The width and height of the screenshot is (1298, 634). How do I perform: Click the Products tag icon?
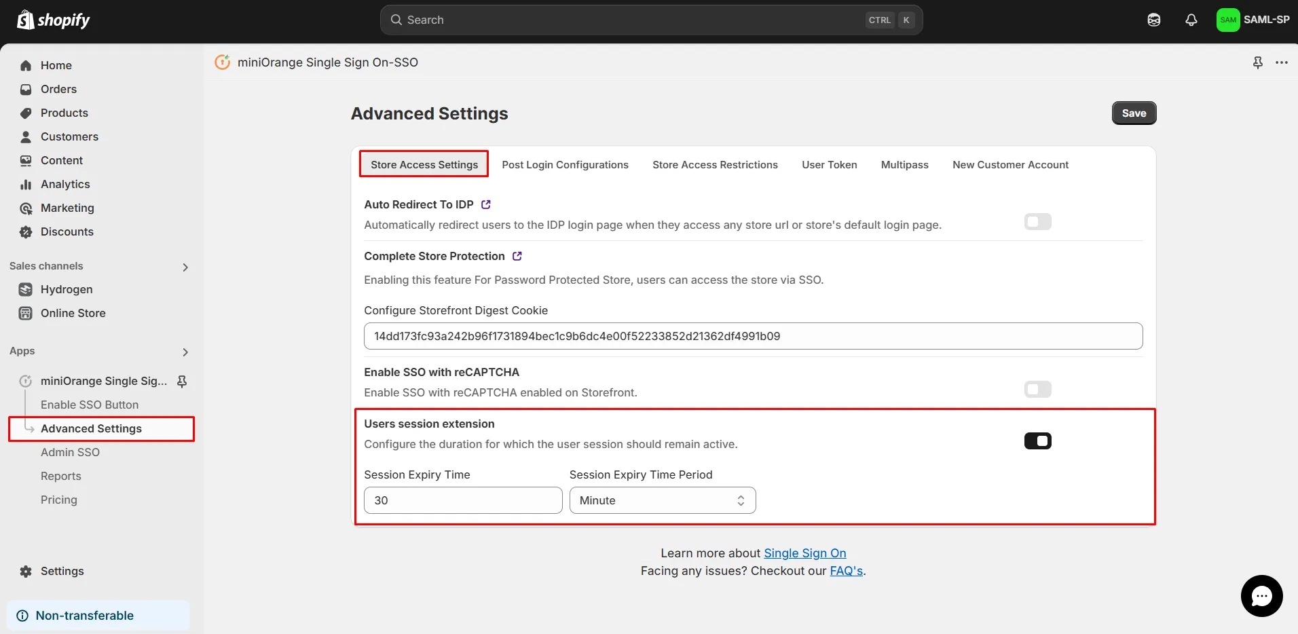click(x=26, y=113)
